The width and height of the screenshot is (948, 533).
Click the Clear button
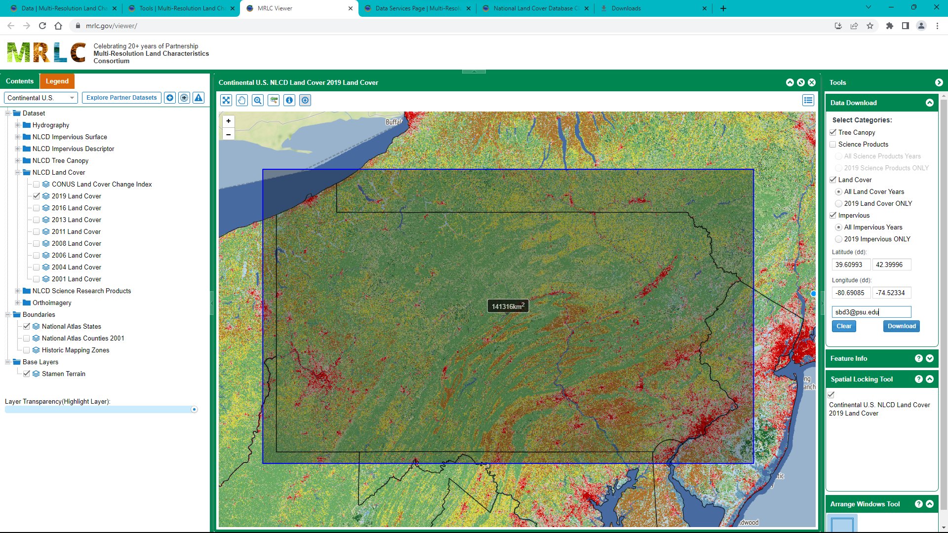(844, 326)
